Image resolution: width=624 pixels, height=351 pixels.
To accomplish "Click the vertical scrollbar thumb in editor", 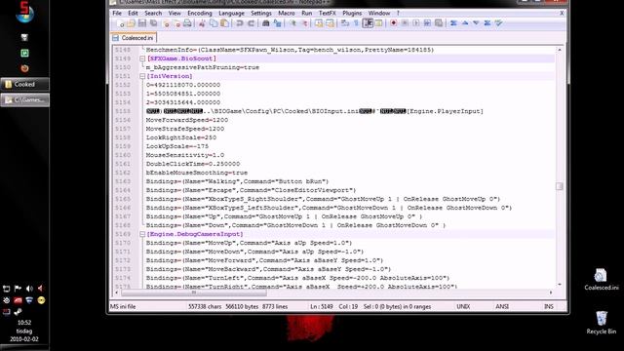I will pos(559,186).
